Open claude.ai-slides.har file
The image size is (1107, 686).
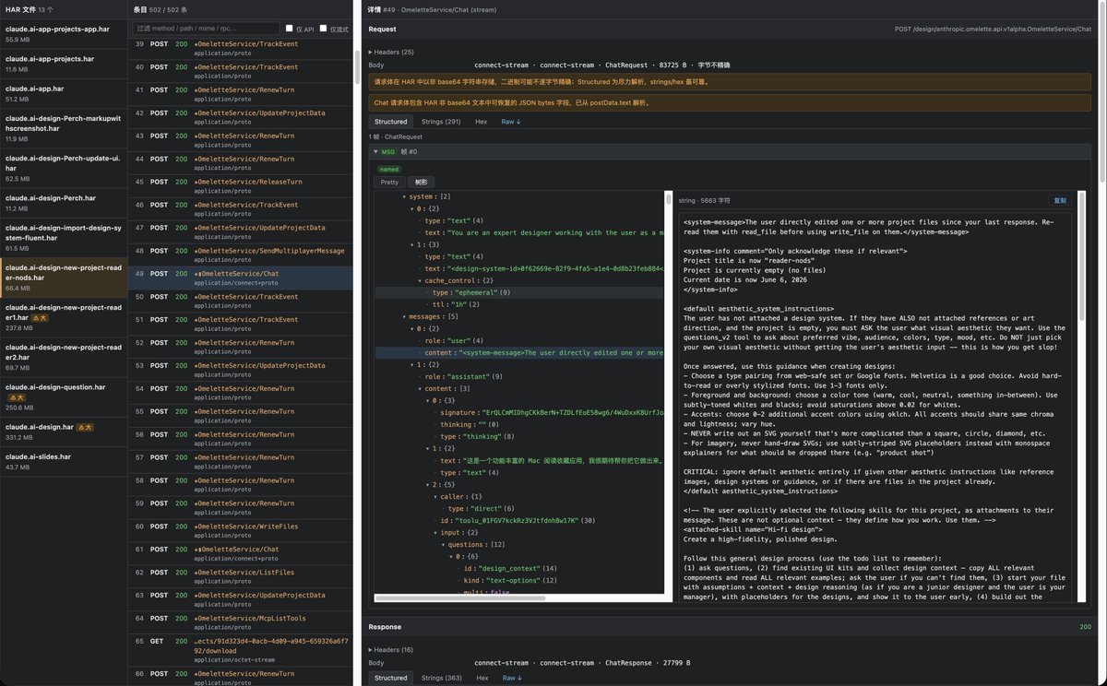pos(62,461)
